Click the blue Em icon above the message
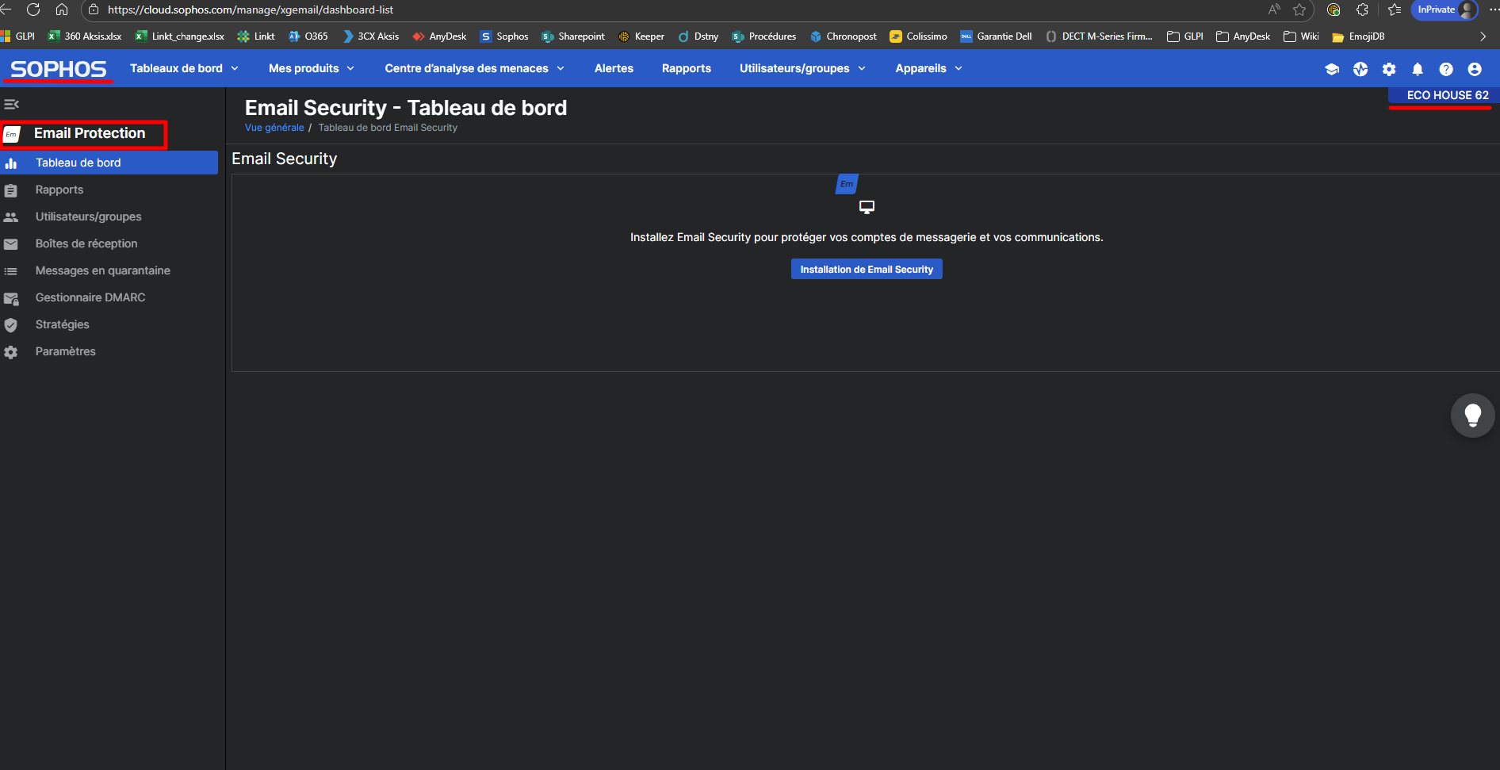This screenshot has height=770, width=1500. pyautogui.click(x=847, y=184)
